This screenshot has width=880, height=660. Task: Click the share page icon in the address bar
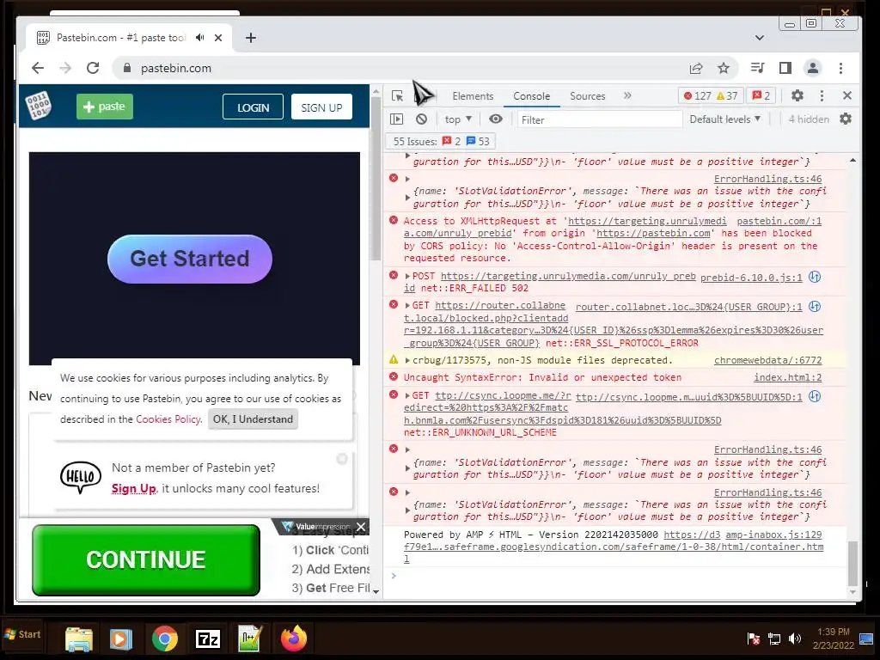tap(696, 68)
